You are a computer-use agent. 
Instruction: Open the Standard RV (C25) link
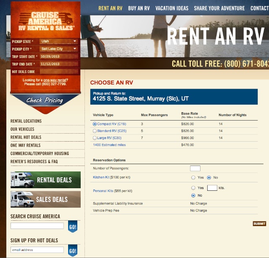click(x=112, y=131)
